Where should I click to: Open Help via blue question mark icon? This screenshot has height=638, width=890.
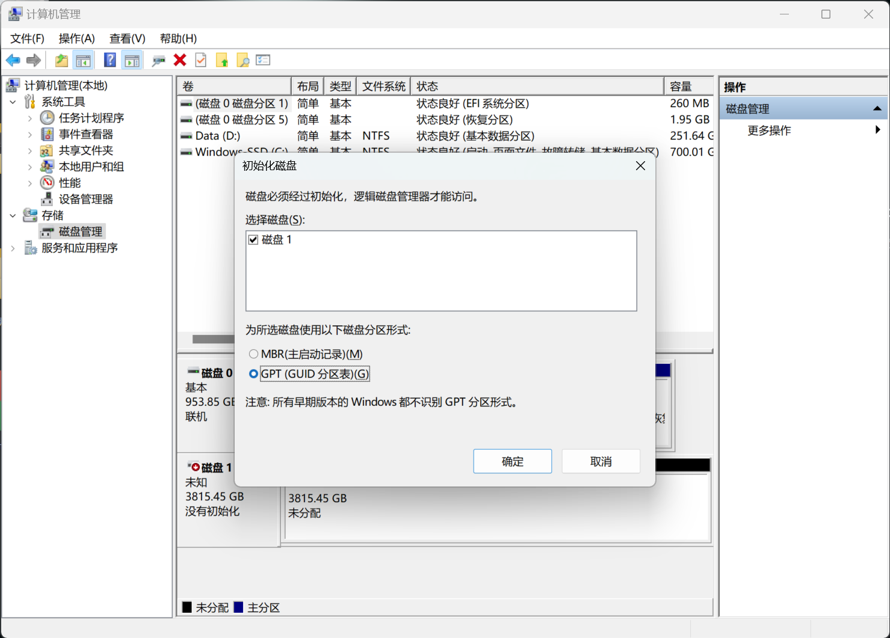(110, 60)
